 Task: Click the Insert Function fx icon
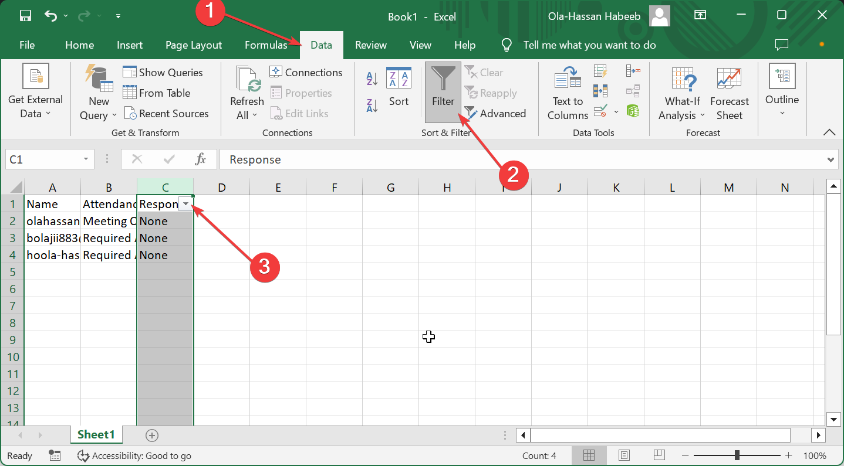coord(201,159)
